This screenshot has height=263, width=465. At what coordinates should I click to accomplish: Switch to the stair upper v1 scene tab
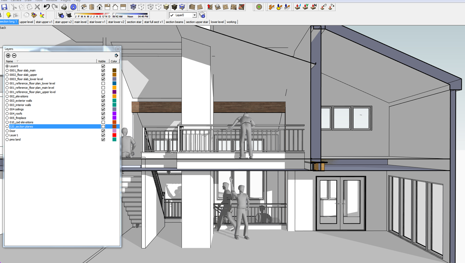(44, 22)
